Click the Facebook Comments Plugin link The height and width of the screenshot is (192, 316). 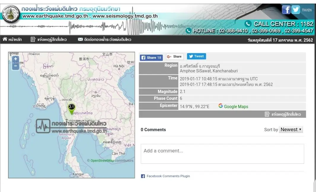pyautogui.click(x=168, y=176)
